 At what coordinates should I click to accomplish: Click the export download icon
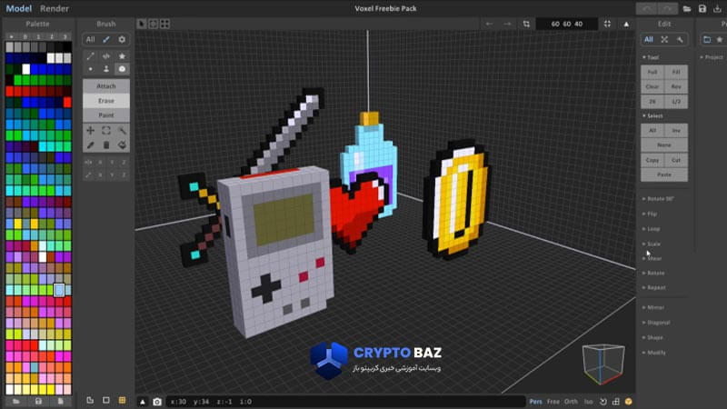coord(717,9)
